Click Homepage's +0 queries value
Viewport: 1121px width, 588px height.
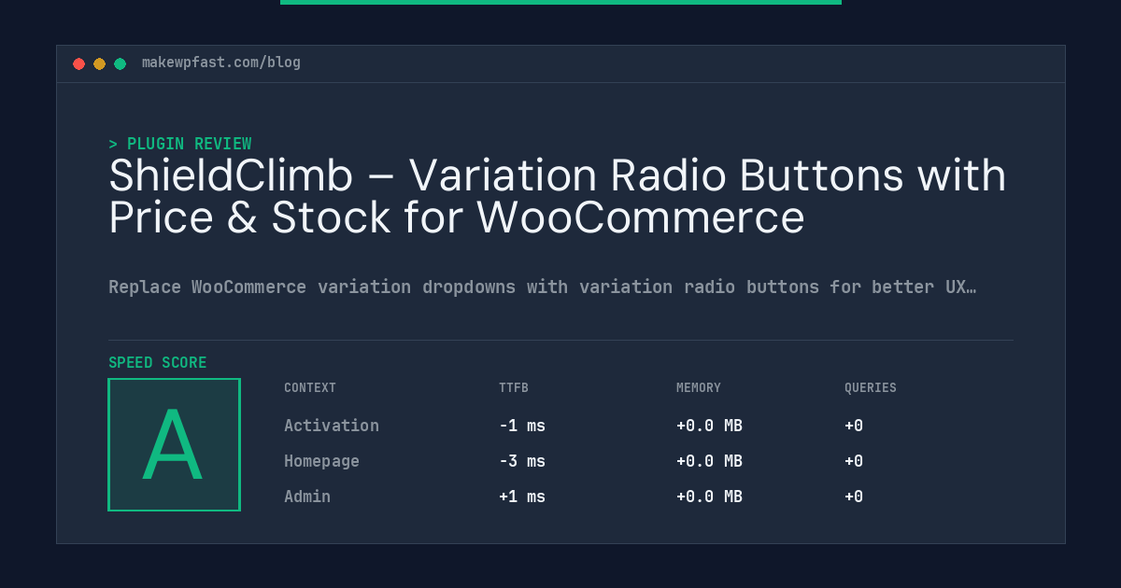pyautogui.click(x=854, y=461)
